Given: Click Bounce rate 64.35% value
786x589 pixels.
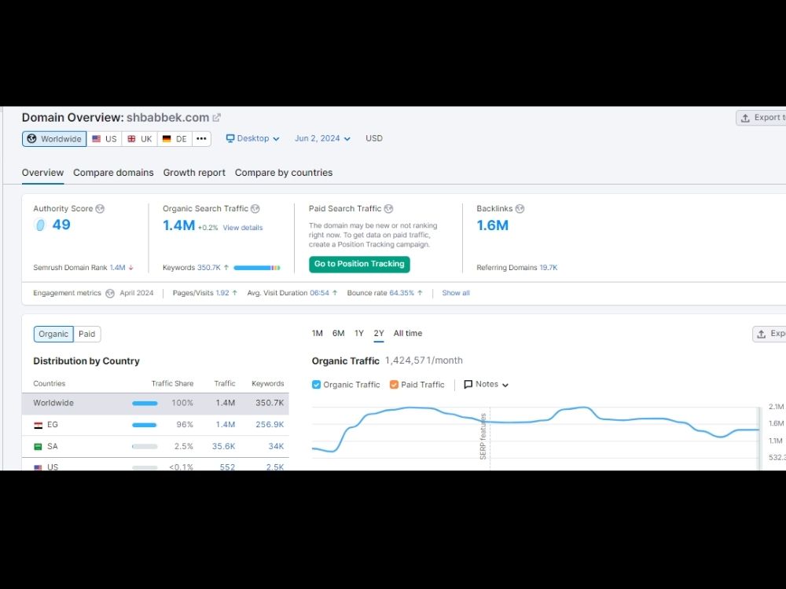Looking at the screenshot, I should [x=402, y=293].
